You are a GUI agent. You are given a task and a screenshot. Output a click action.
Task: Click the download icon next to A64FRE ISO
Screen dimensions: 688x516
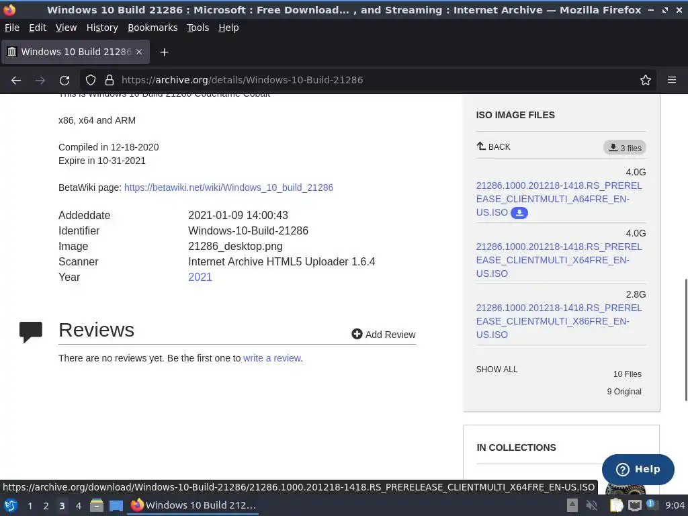coord(519,213)
